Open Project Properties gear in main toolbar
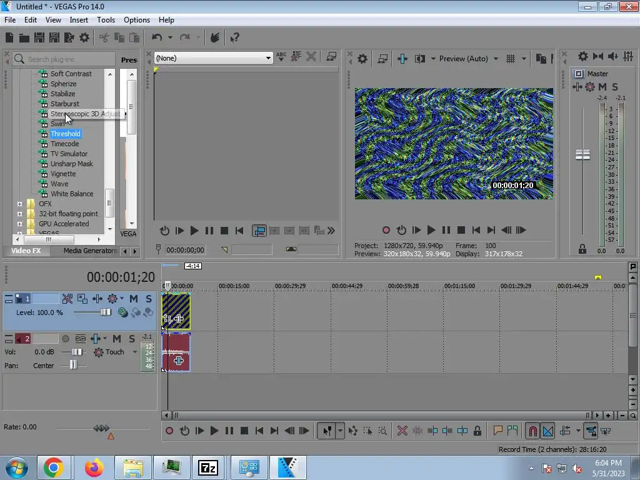 tap(84, 37)
